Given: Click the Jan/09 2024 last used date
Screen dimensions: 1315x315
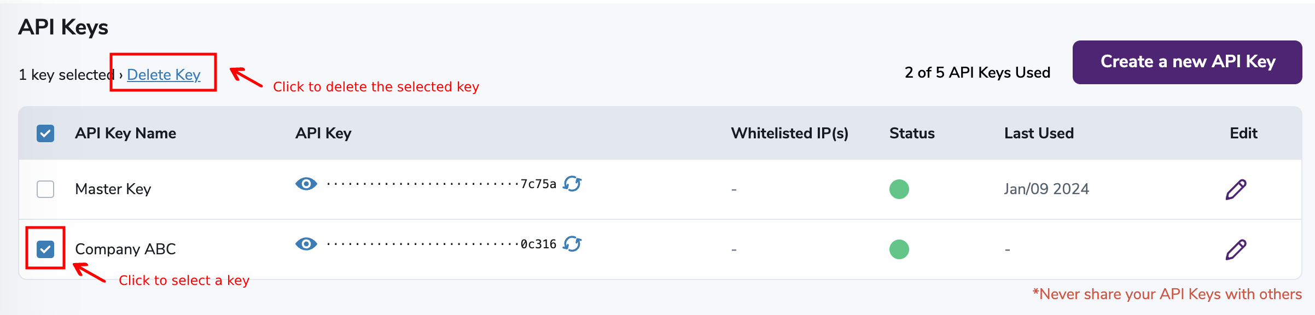Looking at the screenshot, I should pyautogui.click(x=1046, y=189).
